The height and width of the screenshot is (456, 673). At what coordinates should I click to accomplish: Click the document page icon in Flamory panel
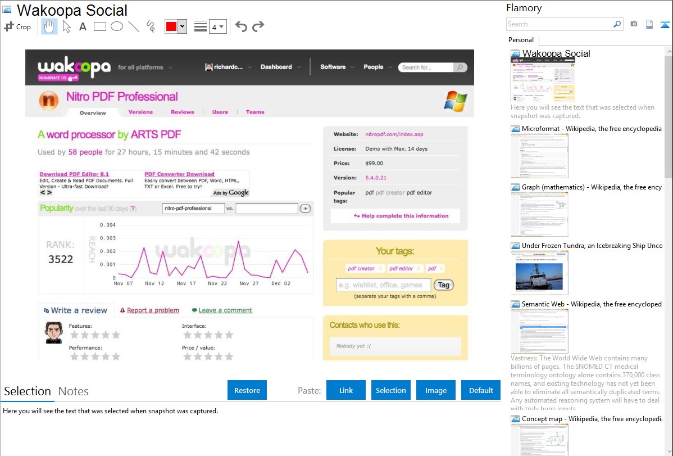tap(649, 24)
